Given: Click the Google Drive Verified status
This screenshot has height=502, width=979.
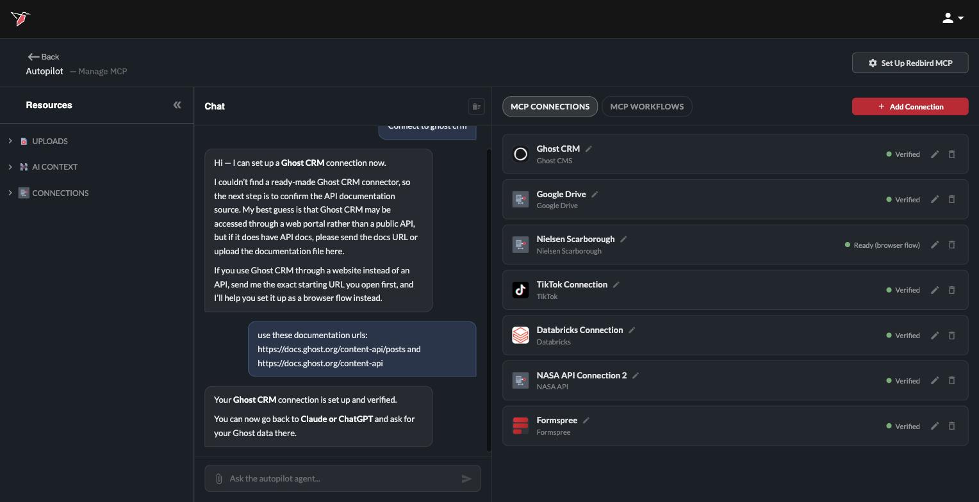Looking at the screenshot, I should click(x=903, y=200).
